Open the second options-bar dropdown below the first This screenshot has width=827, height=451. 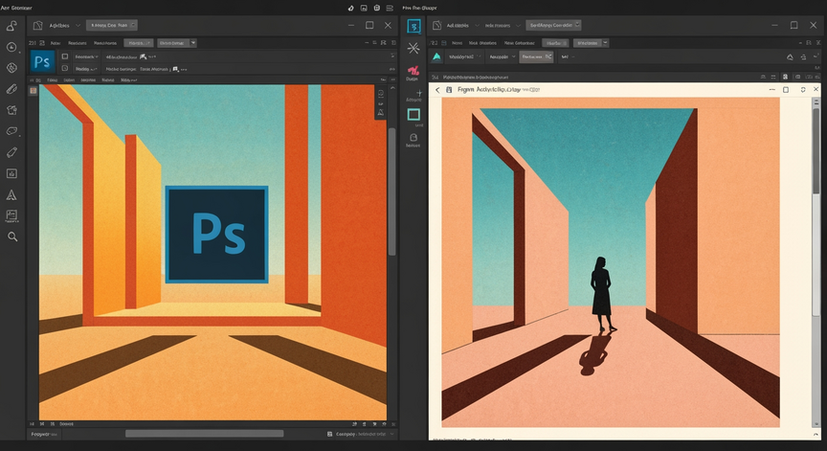click(86, 69)
